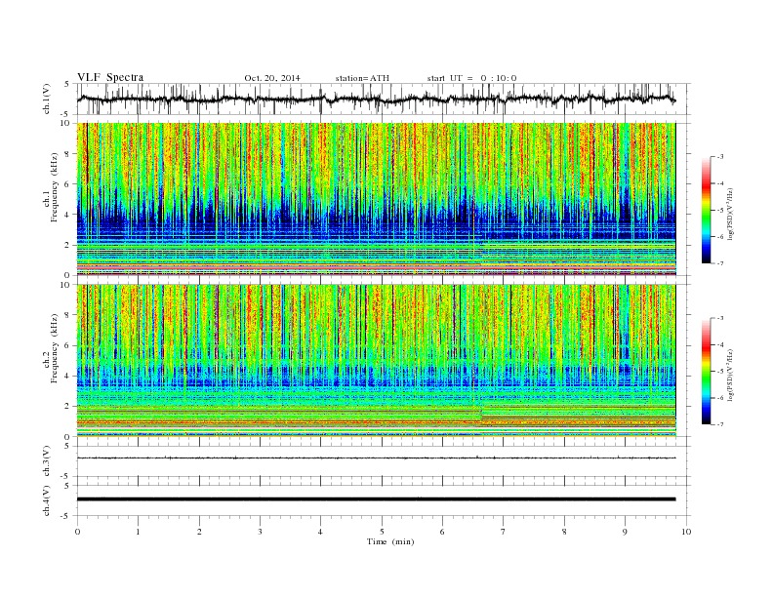This screenshot has width=773, height=597.
Task: Click the "3" tick on the time axis
Action: point(260,532)
